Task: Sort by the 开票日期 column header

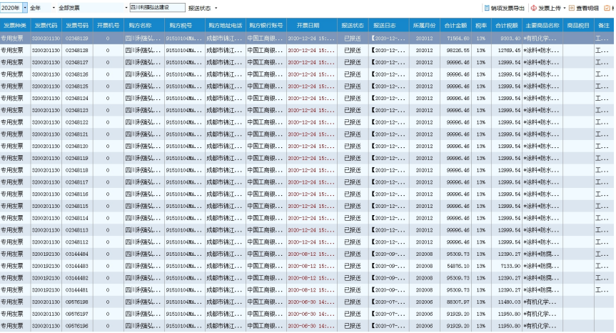Action: click(308, 25)
